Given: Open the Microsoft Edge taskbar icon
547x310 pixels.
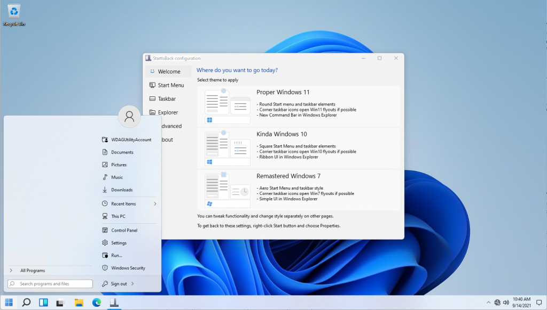Looking at the screenshot, I should pyautogui.click(x=96, y=303).
